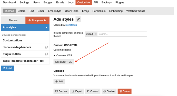Select the Themes sub-navigation tab
This screenshot has width=177, height=96.
point(9,11)
